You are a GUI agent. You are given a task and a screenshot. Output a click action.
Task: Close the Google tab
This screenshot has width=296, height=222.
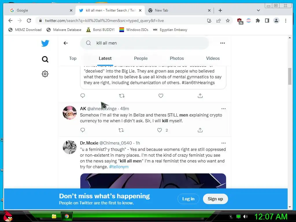[x=71, y=10]
